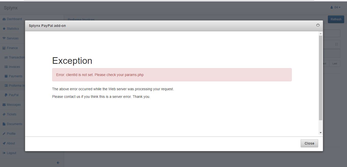Click the Splynx logo text
Screen dimensions: 347x167
[11, 8]
